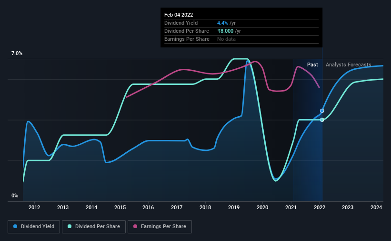Click the 2015 x-axis label
The image size is (391, 241).
coord(120,207)
